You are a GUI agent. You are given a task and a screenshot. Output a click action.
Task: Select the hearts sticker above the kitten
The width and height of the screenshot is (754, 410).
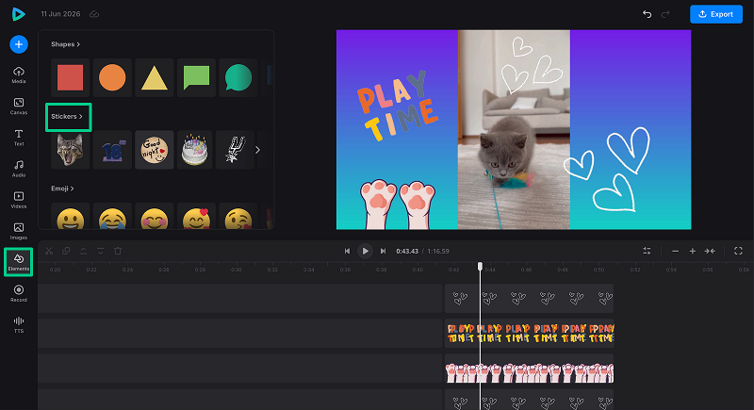(531, 65)
